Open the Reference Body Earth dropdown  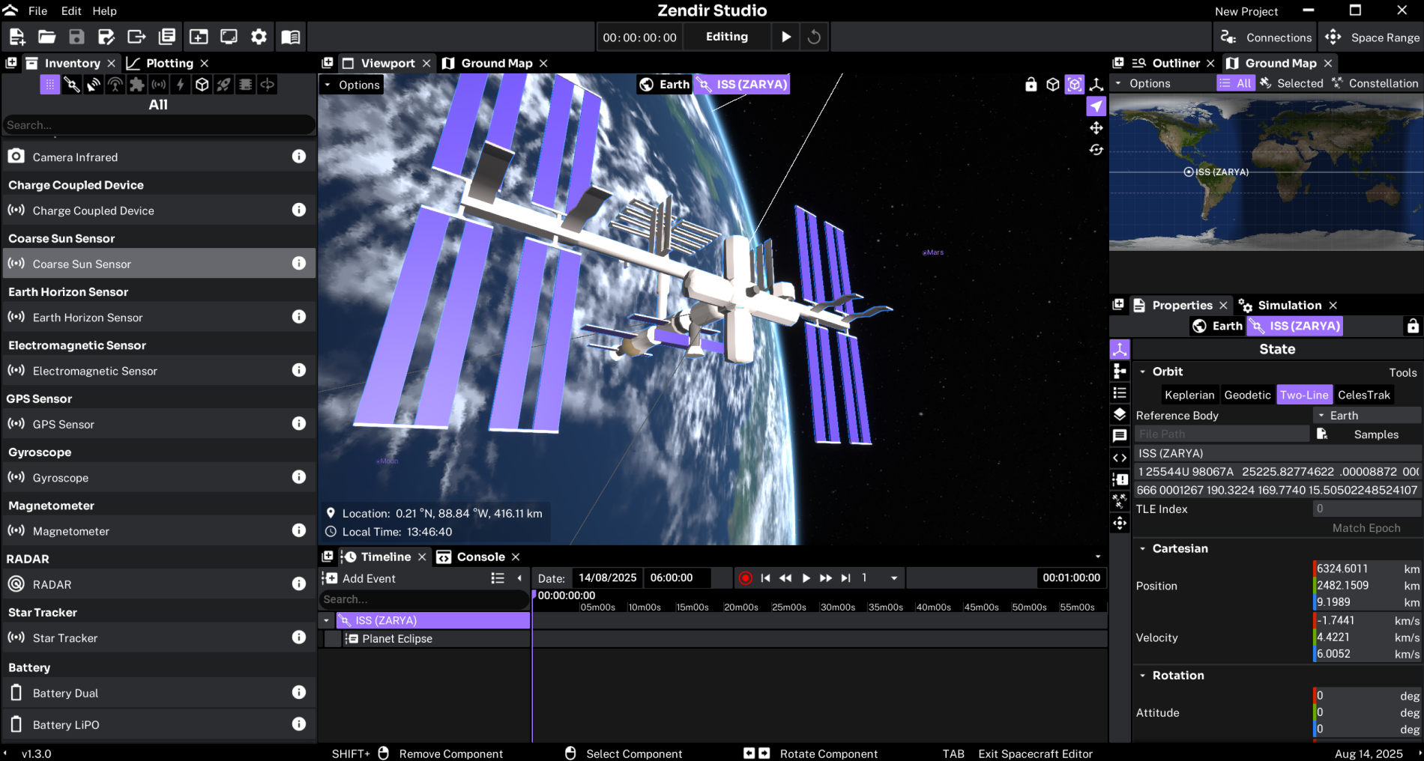[x=1367, y=415]
